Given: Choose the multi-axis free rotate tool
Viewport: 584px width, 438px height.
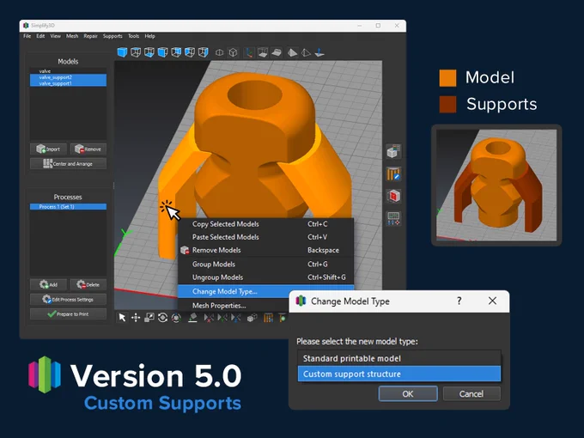Looking at the screenshot, I should (176, 318).
